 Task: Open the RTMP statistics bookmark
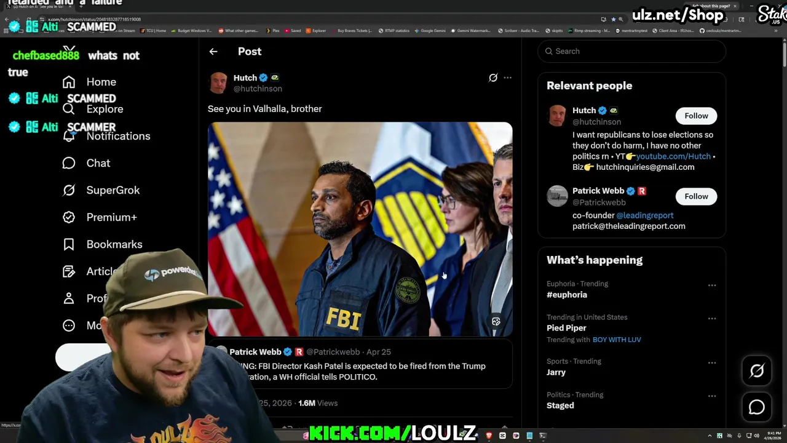394,30
